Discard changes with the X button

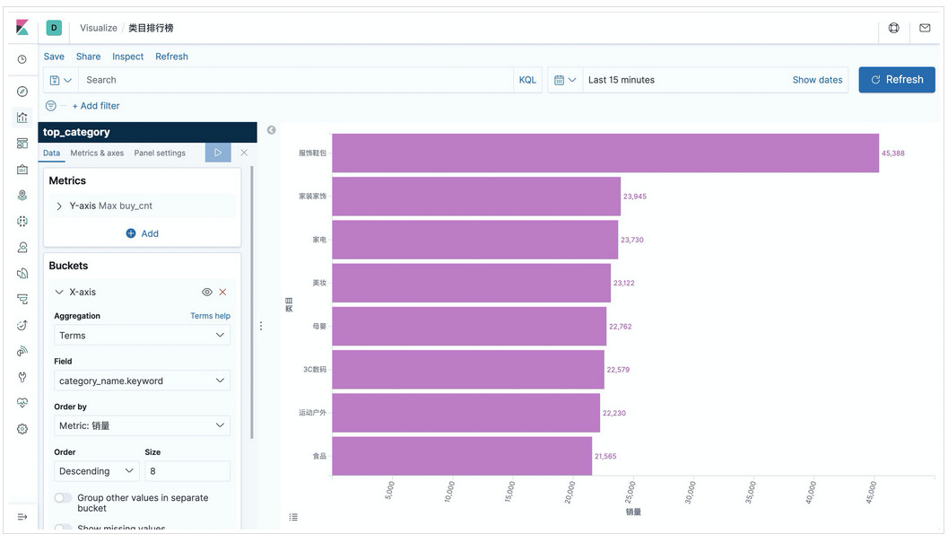point(244,153)
